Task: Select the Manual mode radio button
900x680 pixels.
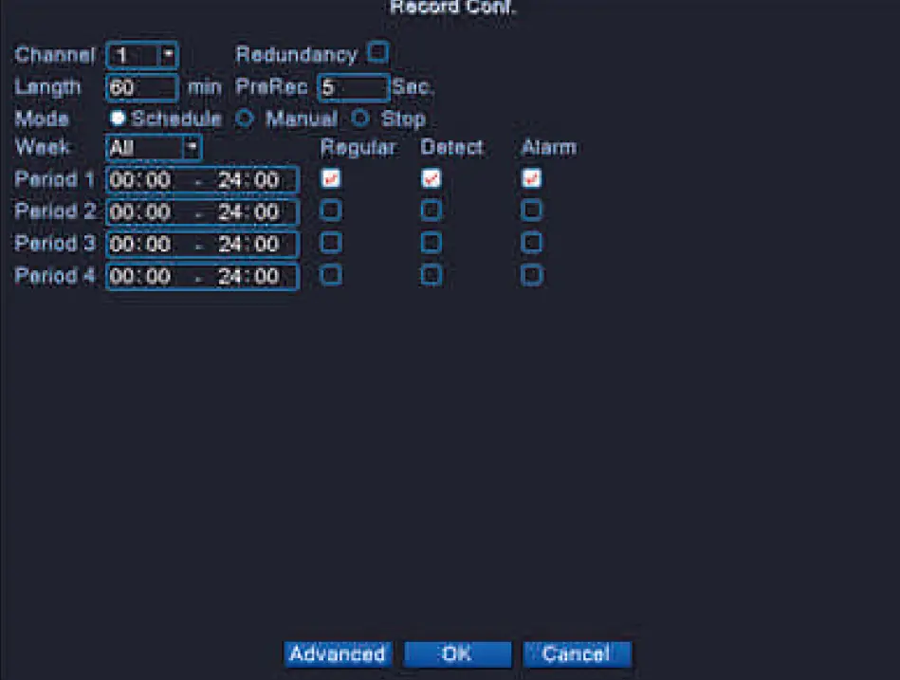Action: tap(245, 119)
